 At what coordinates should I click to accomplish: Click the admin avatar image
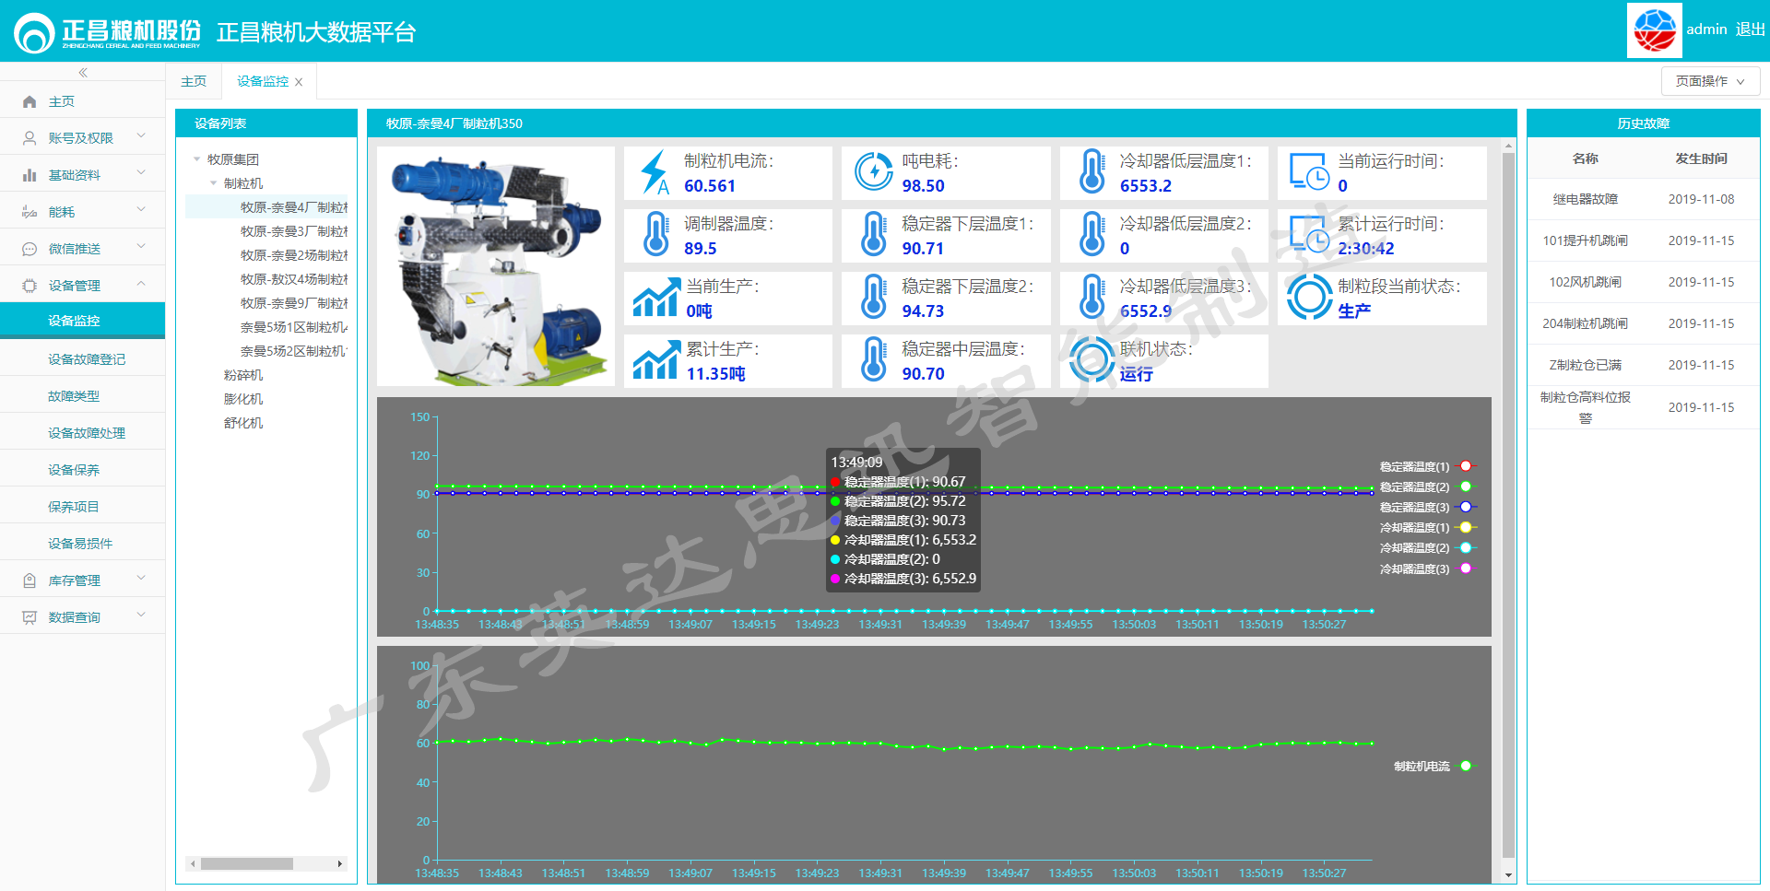(x=1655, y=30)
